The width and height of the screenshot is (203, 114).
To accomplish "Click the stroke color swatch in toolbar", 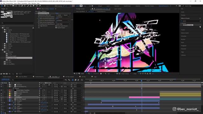I will (81, 6).
